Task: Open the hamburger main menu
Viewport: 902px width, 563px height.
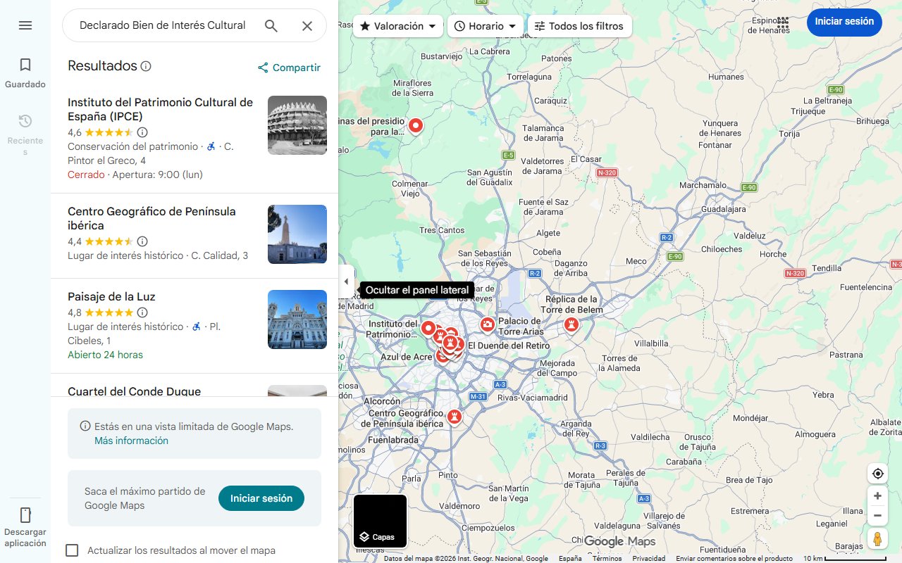Action: coord(25,25)
